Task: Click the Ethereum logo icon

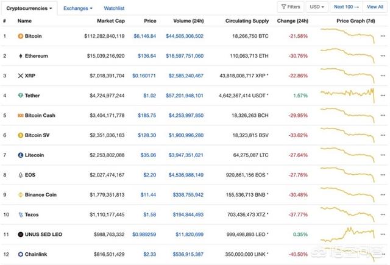Action: tap(20, 56)
